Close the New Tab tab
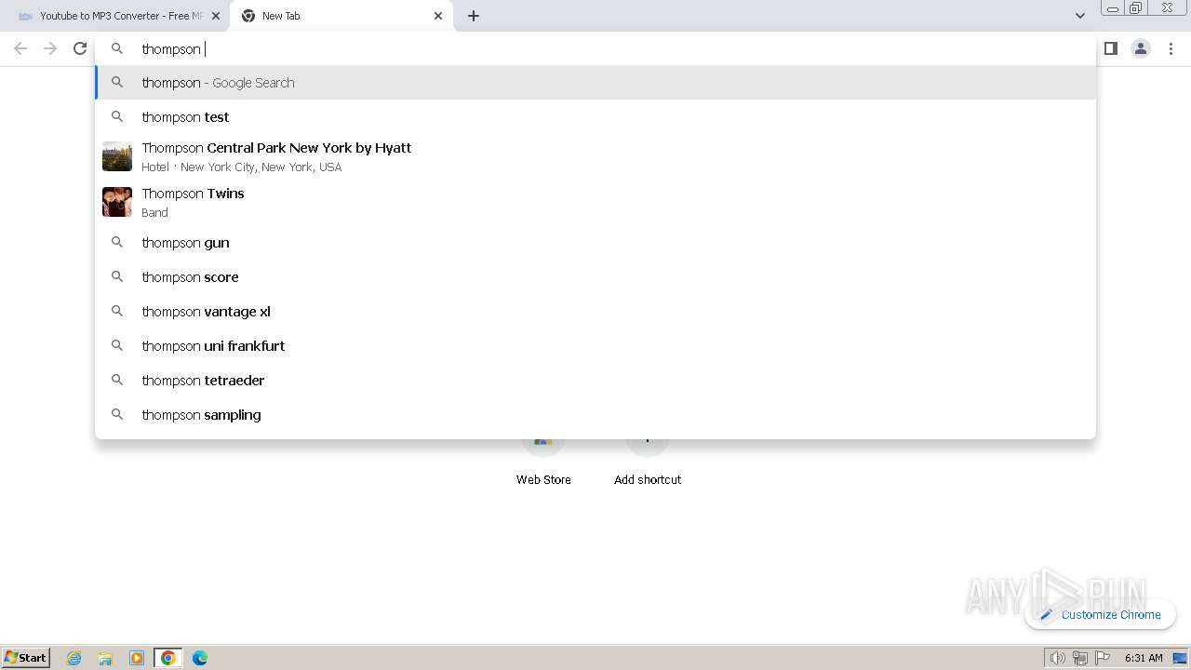The image size is (1191, 670). [x=438, y=16]
